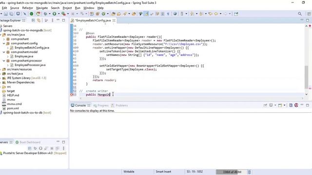The width and height of the screenshot is (312, 175).
Task: Click Display Selected Console icon
Action: [271, 105]
